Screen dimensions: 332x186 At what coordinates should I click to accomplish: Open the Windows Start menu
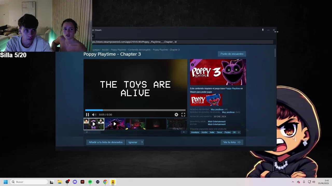click(6, 182)
